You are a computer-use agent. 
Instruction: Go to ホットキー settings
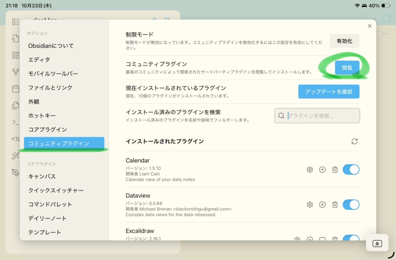click(42, 115)
